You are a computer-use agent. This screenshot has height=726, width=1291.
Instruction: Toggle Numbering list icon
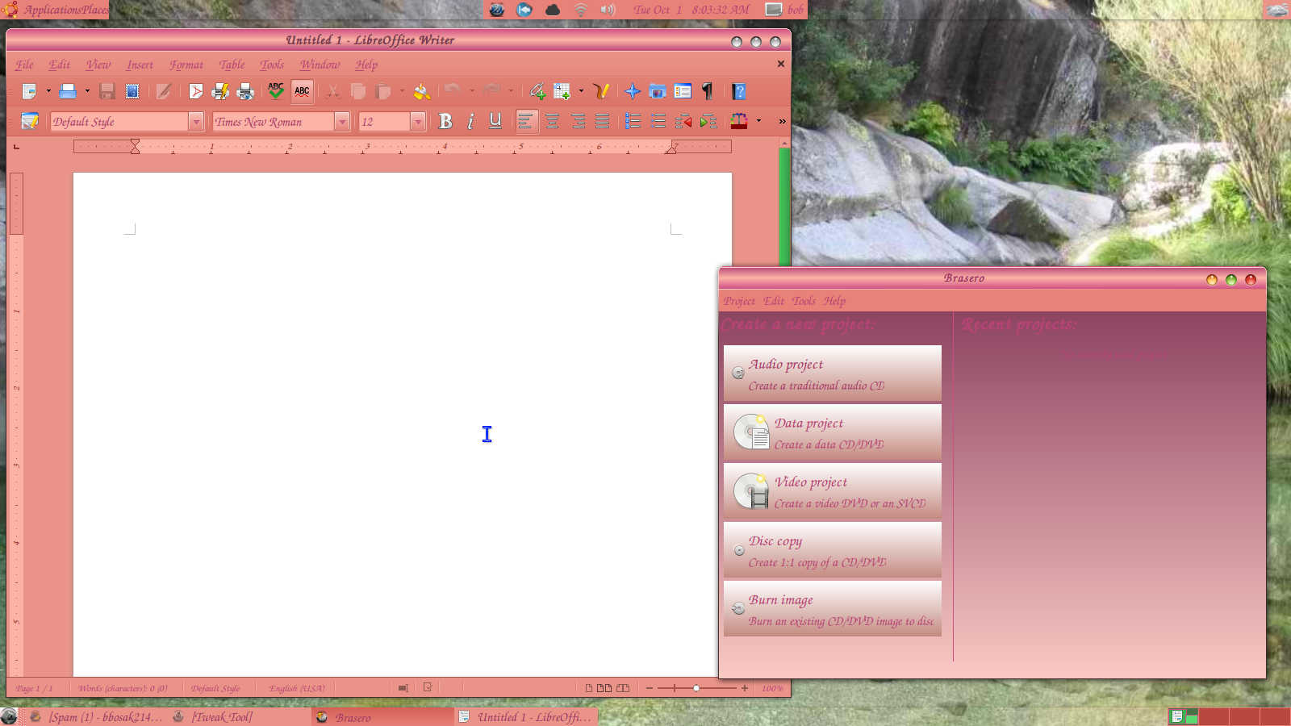pos(633,121)
